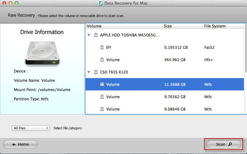Sort by the Size column header

182,26
